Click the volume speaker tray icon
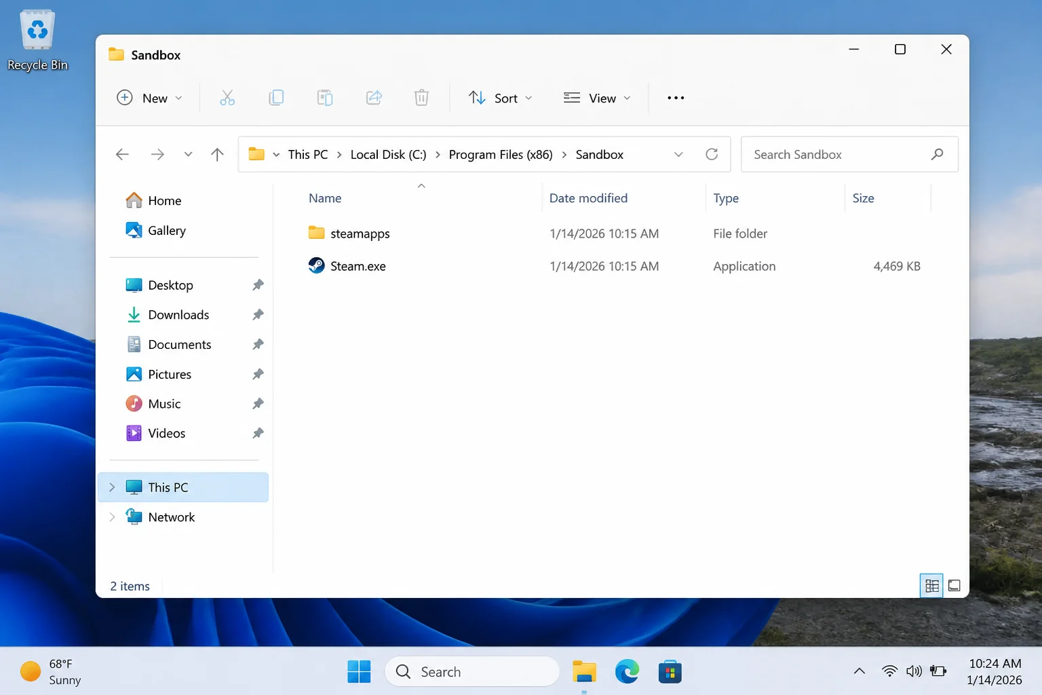The height and width of the screenshot is (695, 1042). click(914, 671)
